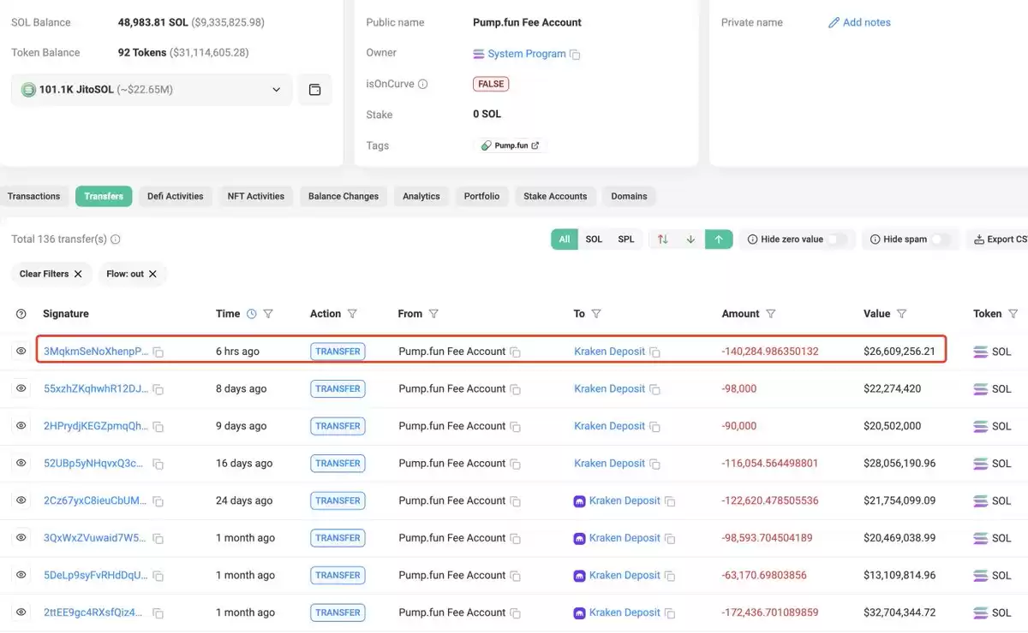1028x633 pixels.
Task: Filter the Value column
Action: click(902, 314)
